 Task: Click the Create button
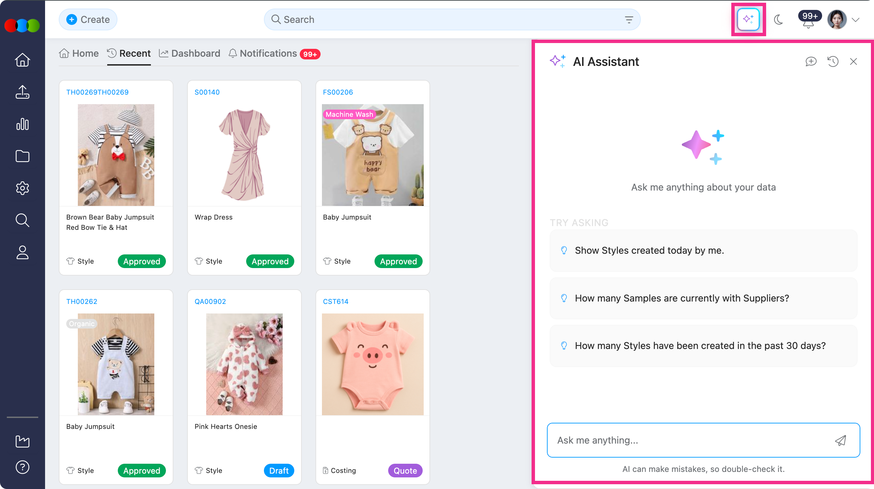click(88, 20)
